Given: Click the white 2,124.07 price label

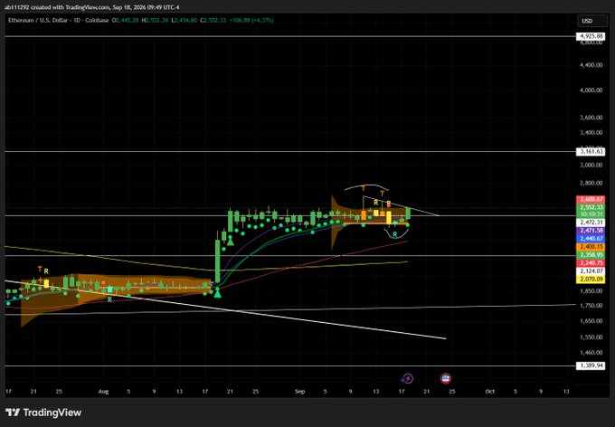Looking at the screenshot, I should point(591,271).
